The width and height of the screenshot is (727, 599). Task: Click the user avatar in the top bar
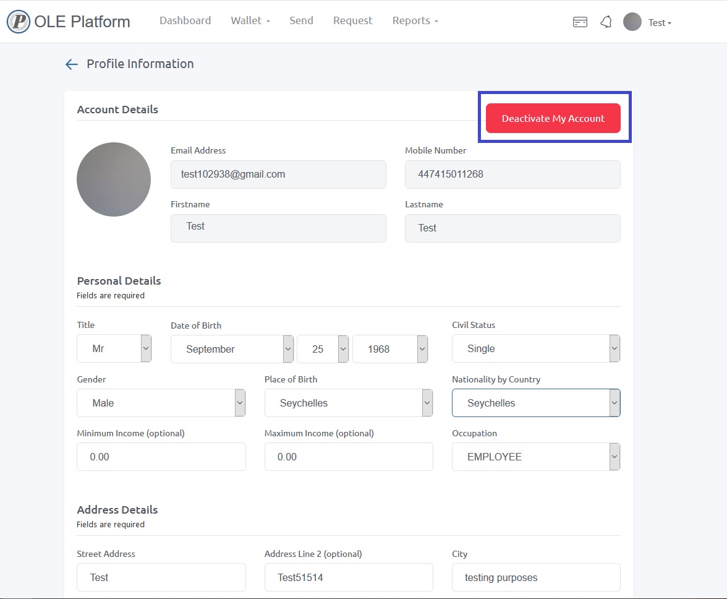(x=632, y=22)
